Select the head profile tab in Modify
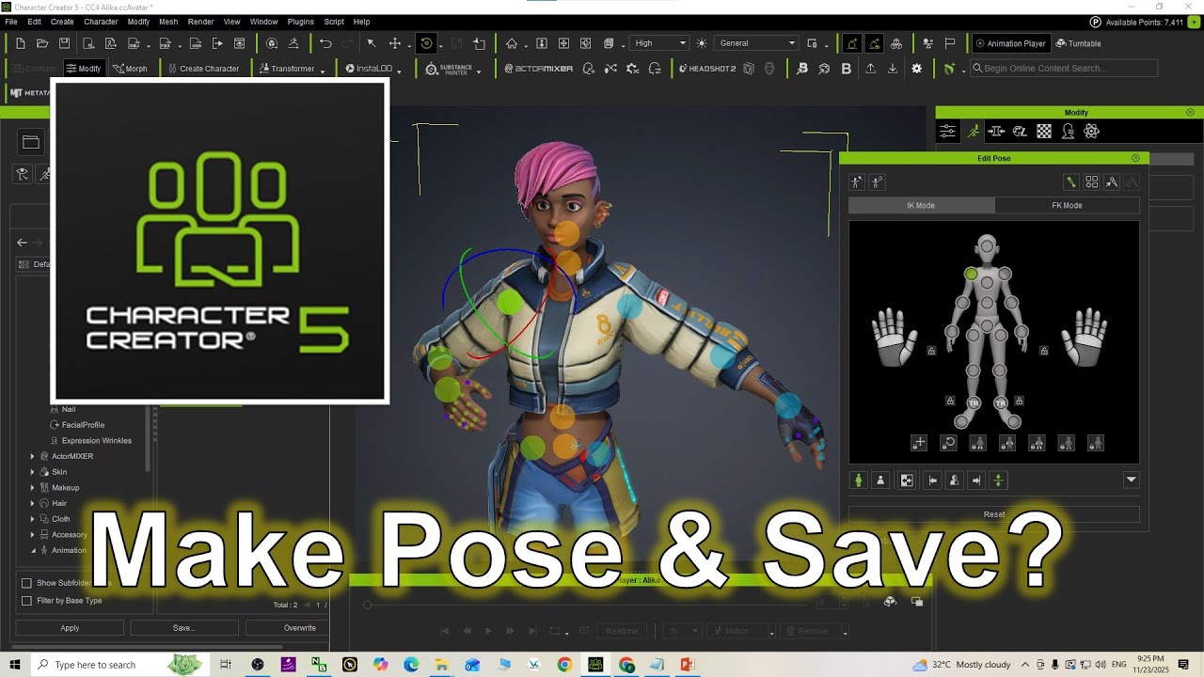Viewport: 1204px width, 677px height. coord(1069,132)
